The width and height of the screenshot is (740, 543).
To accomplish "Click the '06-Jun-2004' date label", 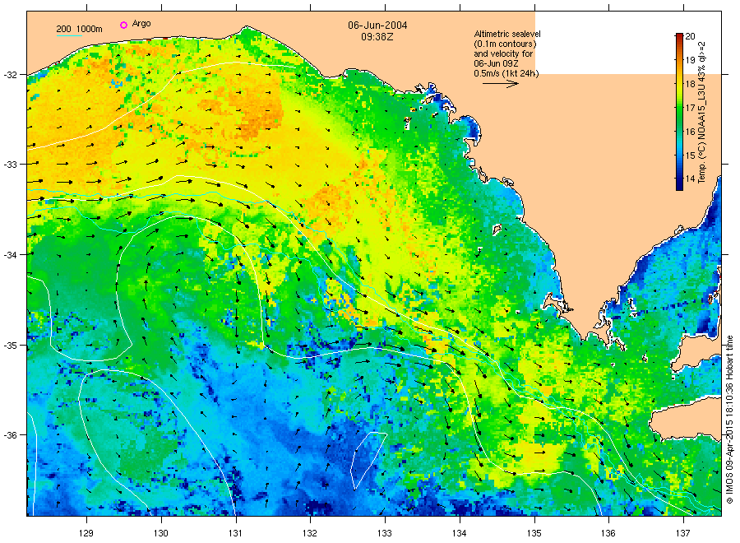I will [377, 26].
